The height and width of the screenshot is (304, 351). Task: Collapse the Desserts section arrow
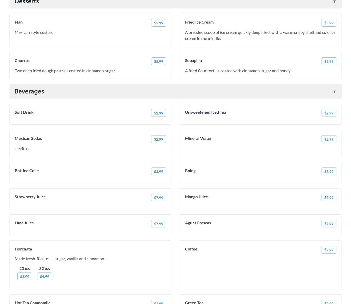pyautogui.click(x=334, y=2)
